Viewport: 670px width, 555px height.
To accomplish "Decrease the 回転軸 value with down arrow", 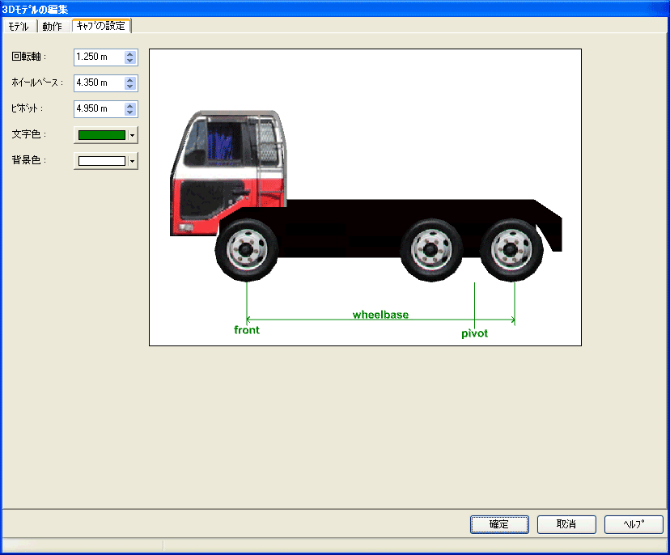I will [x=130, y=60].
